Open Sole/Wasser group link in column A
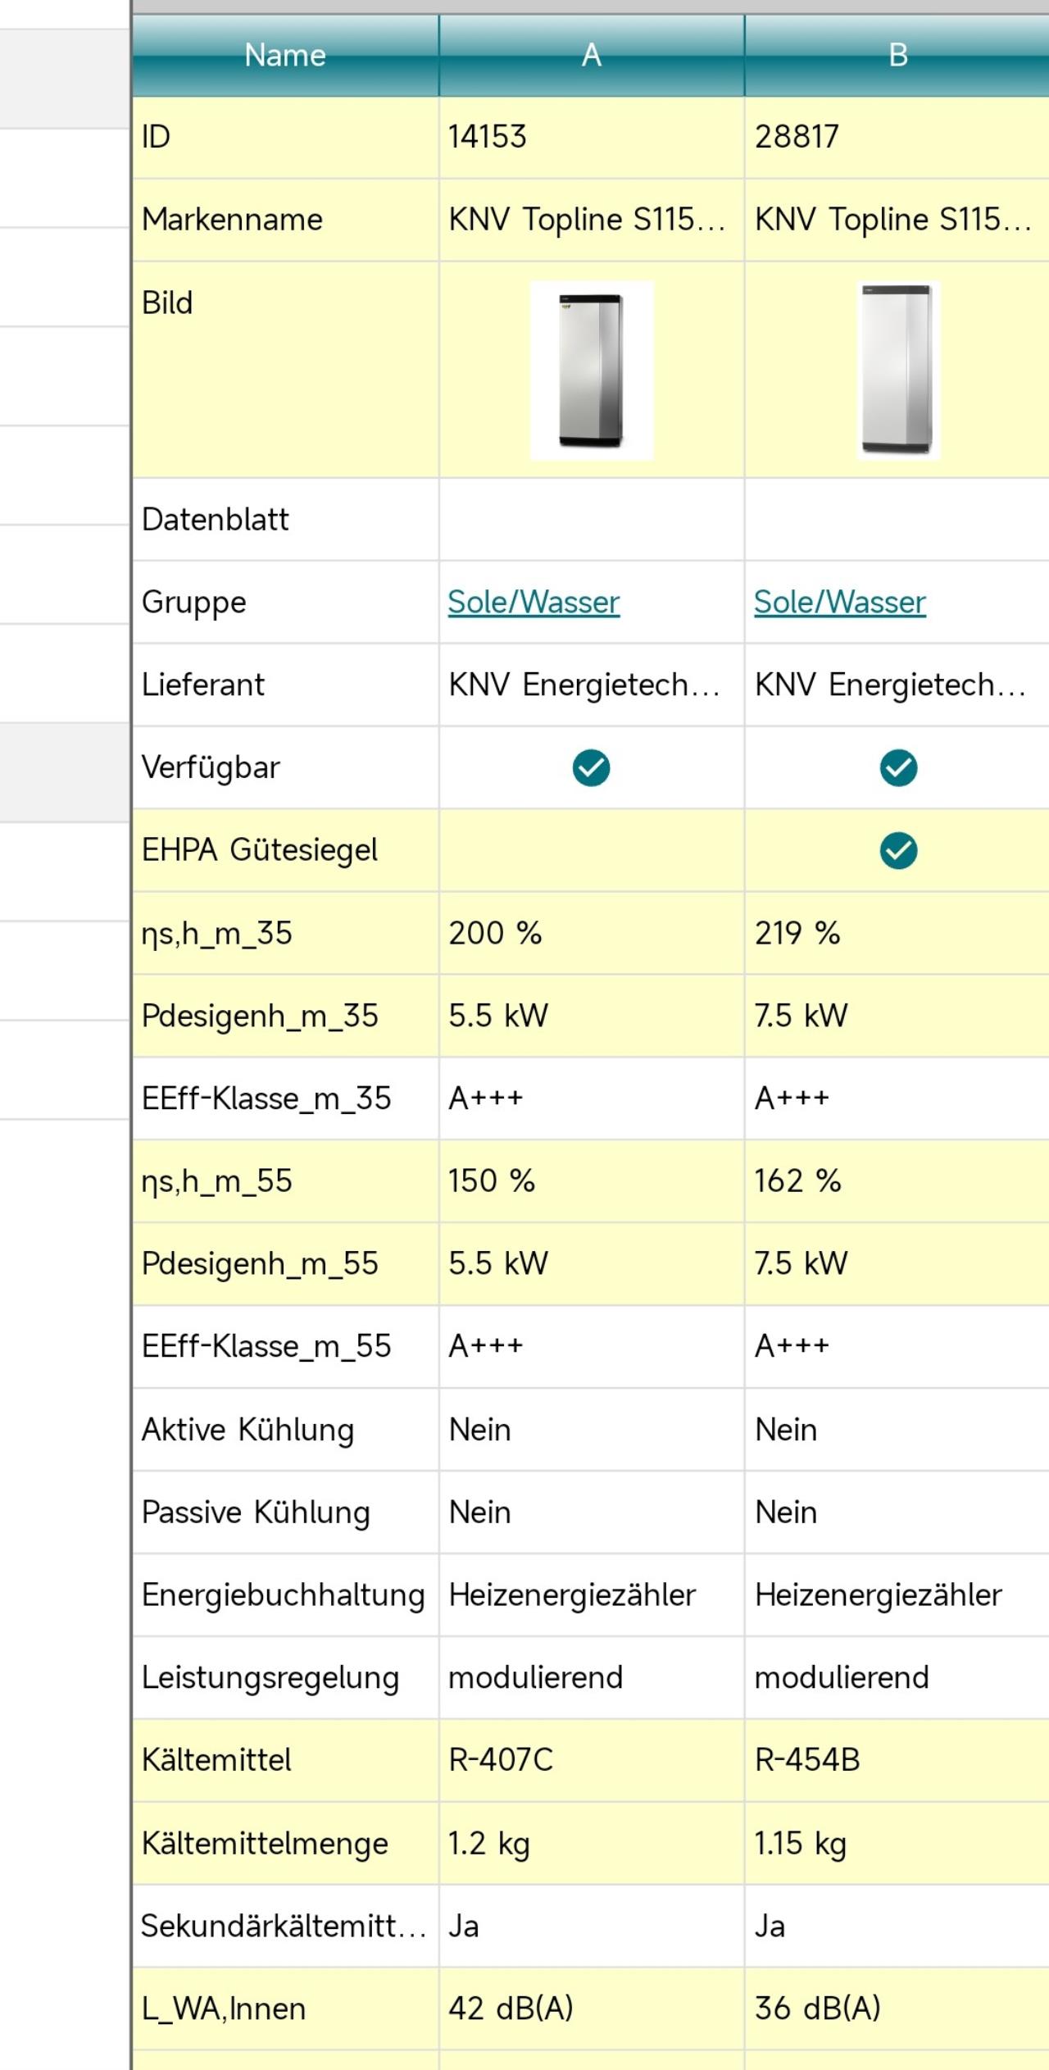The height and width of the screenshot is (2070, 1049). [x=534, y=603]
